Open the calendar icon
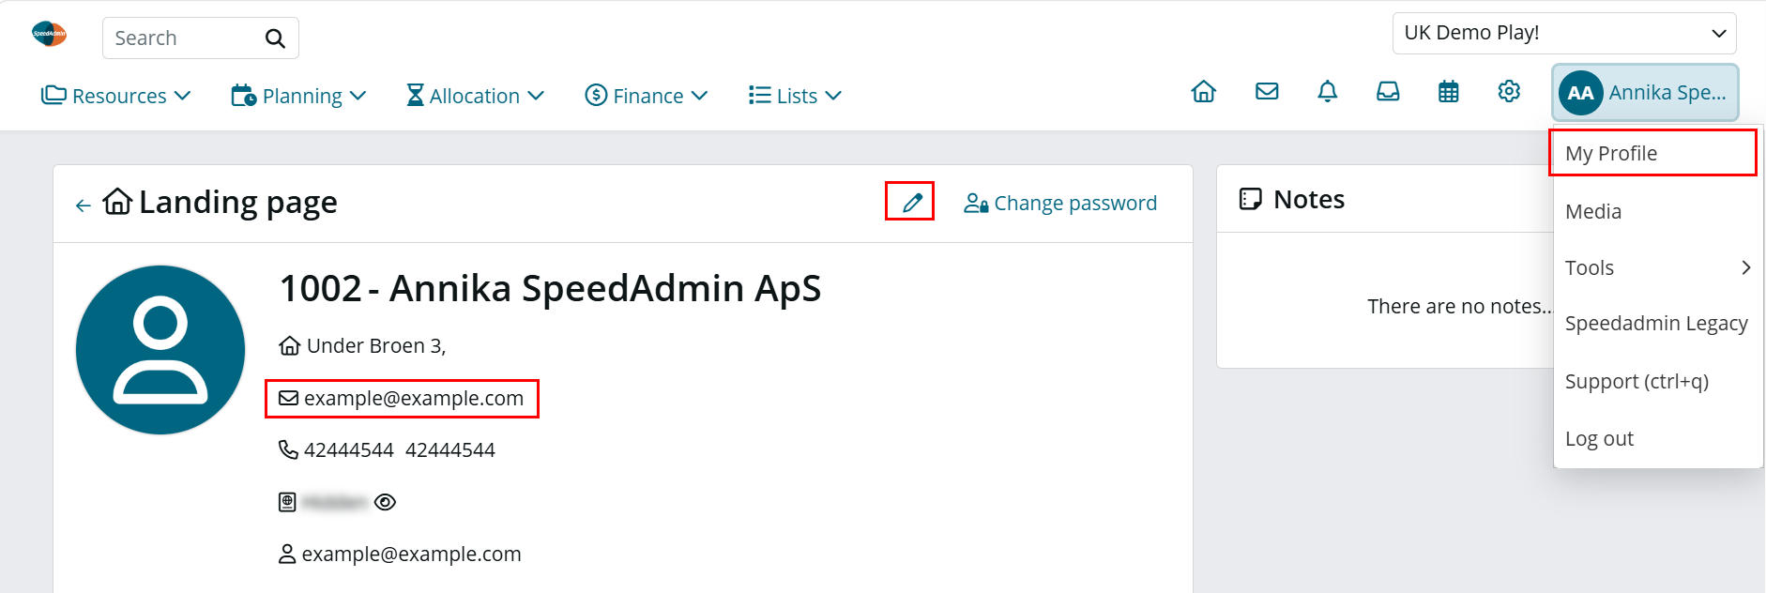The height and width of the screenshot is (593, 1766). [x=1449, y=92]
